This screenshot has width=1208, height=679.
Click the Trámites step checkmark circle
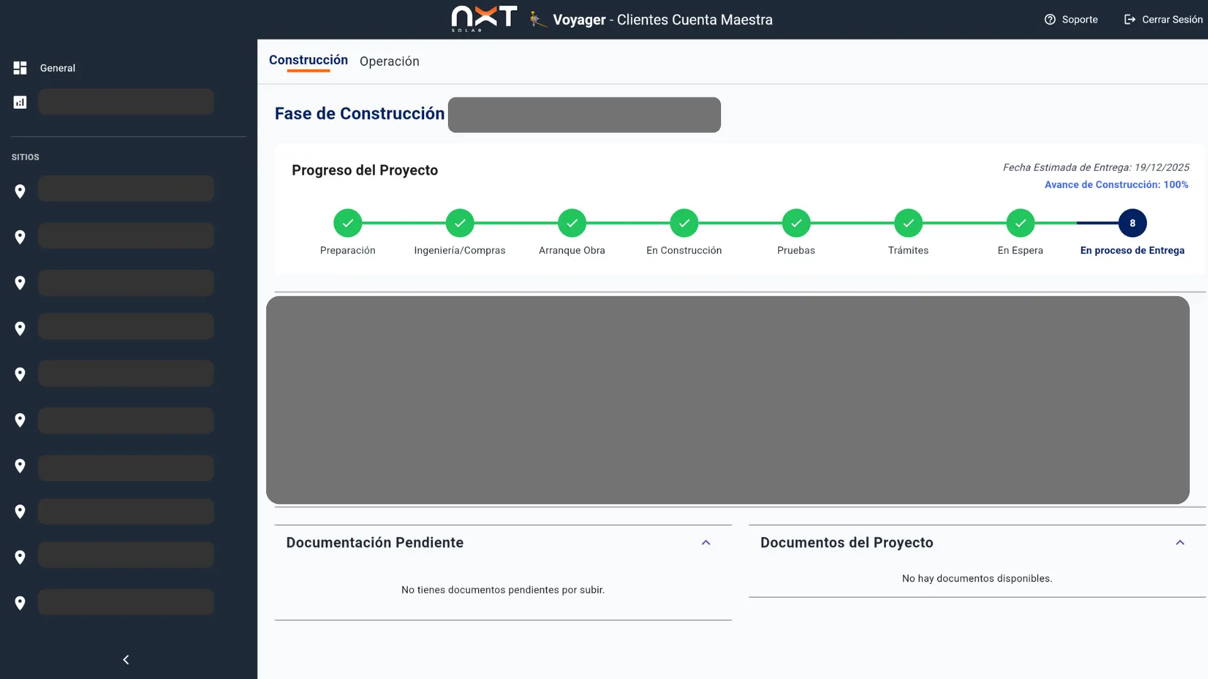coord(909,223)
